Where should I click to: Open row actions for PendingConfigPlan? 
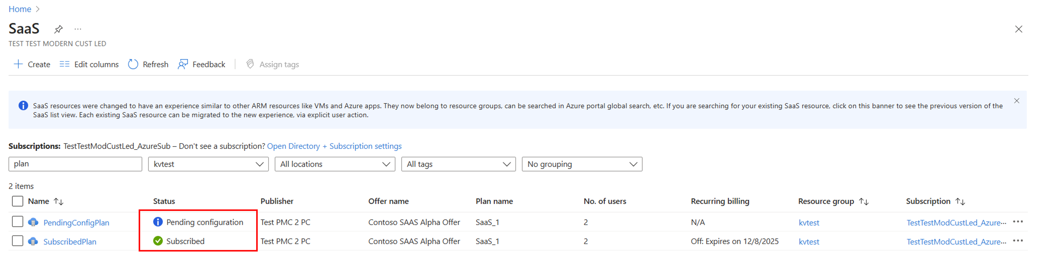[x=1018, y=222]
